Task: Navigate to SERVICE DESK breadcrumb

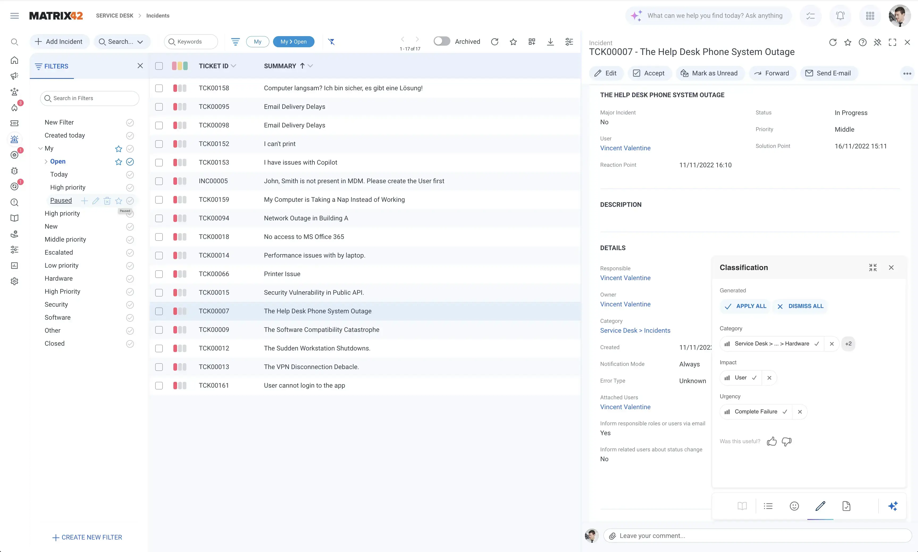Action: point(114,15)
